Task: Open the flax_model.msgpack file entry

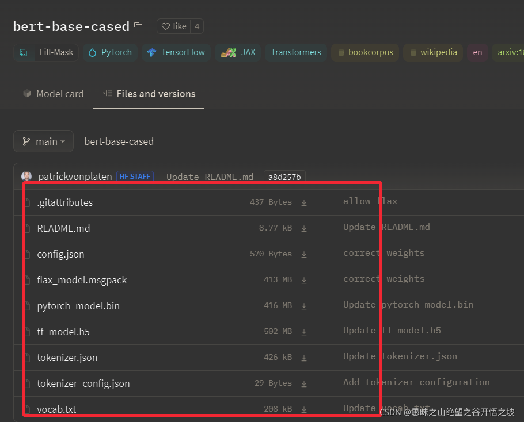Action: [82, 280]
